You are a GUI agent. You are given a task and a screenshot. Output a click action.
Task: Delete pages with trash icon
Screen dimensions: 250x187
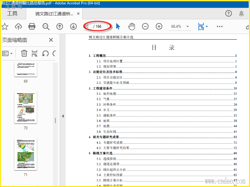click(x=24, y=53)
